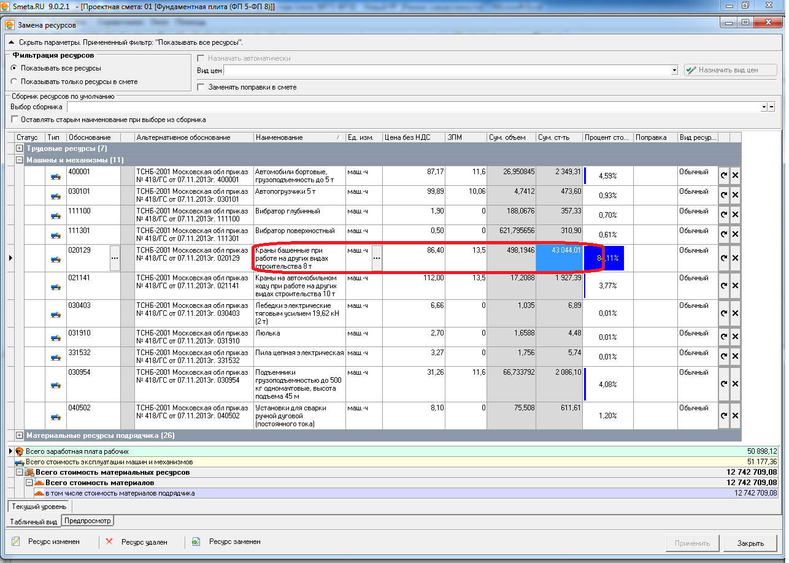Delete Люлька row with X icon
This screenshot has height=563, width=789.
[735, 337]
